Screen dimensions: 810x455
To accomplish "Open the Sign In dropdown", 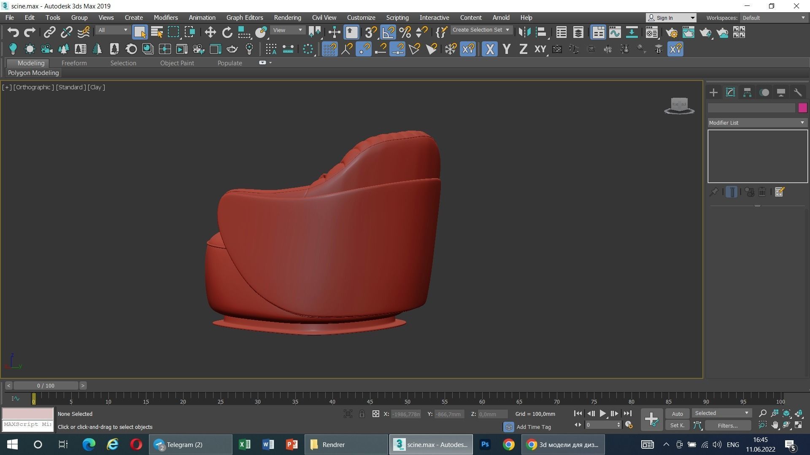I will tap(671, 18).
